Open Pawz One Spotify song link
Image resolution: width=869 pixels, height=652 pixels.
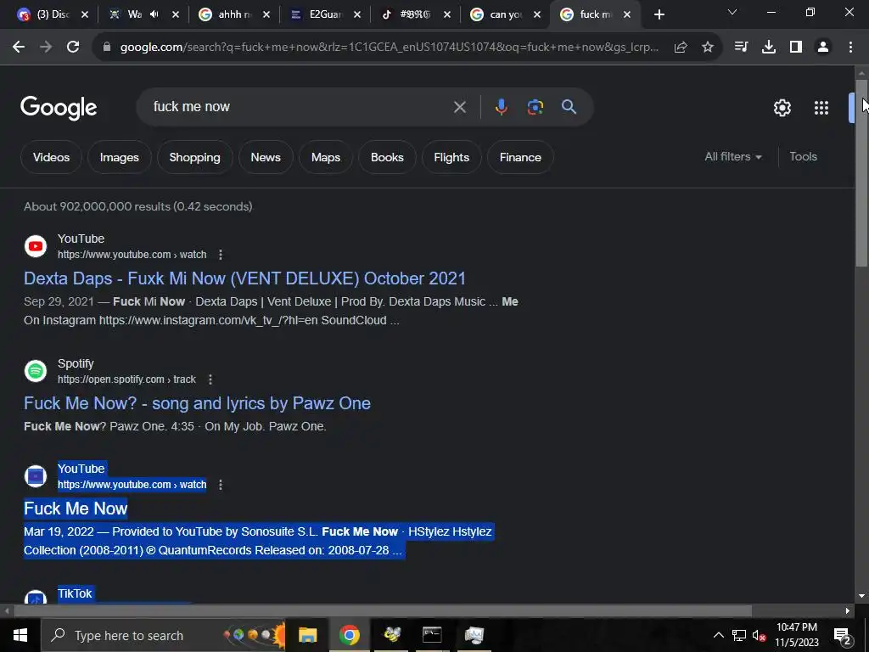tap(197, 403)
